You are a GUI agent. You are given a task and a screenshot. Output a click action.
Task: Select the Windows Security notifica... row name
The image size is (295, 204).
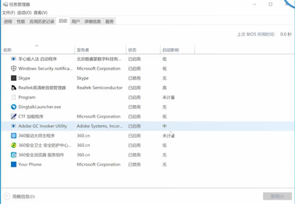[46, 68]
